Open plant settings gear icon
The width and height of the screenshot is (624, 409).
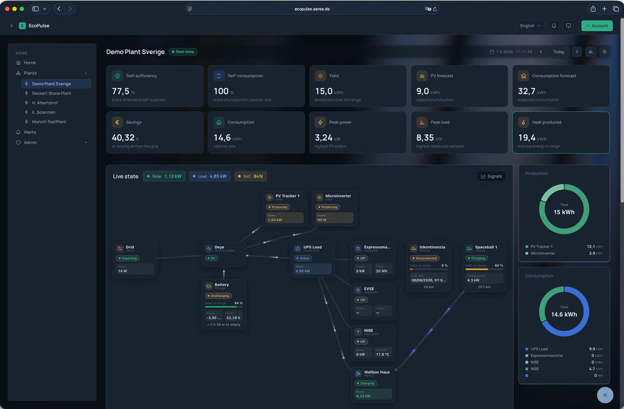pyautogui.click(x=604, y=52)
